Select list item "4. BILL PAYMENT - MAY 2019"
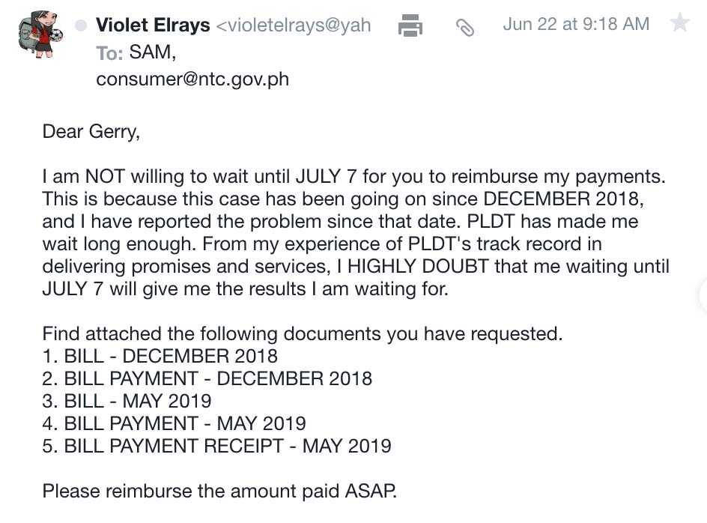The width and height of the screenshot is (707, 523). (x=174, y=423)
